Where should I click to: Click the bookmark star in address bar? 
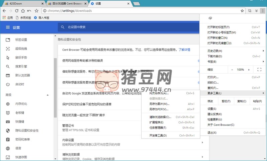(242, 11)
